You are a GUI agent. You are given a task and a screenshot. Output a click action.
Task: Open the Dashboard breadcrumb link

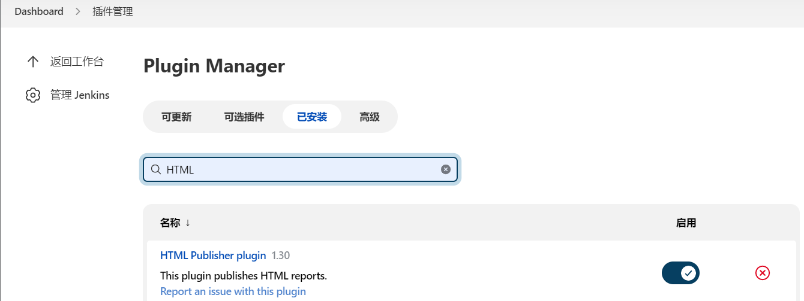(39, 12)
